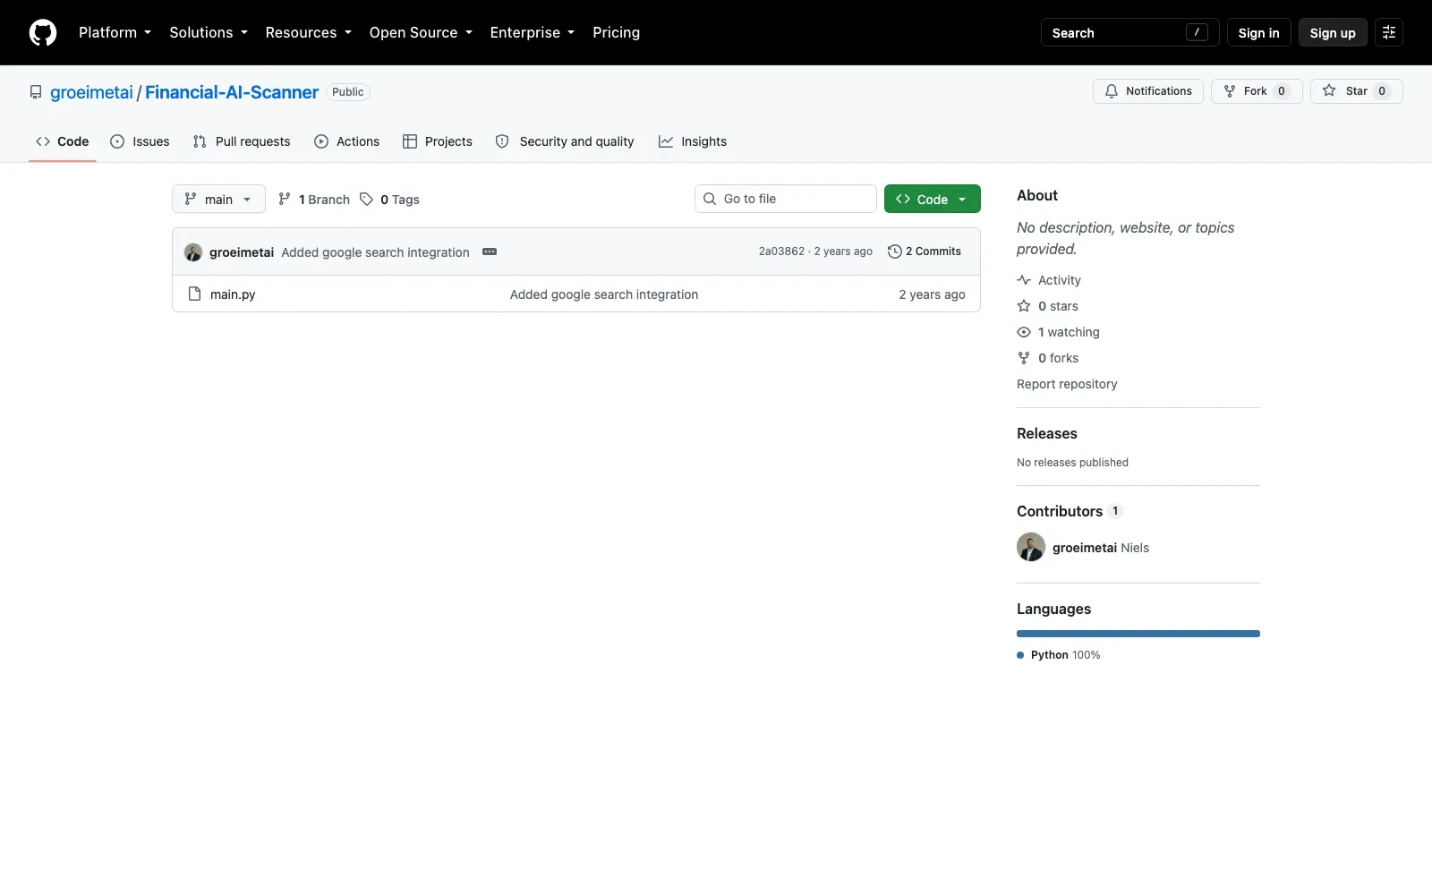Image resolution: width=1432 pixels, height=895 pixels.
Task: Open the GitHub logo homepage
Action: click(x=43, y=33)
